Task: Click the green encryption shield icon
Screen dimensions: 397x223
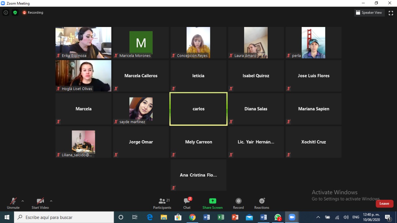Action: (x=15, y=13)
